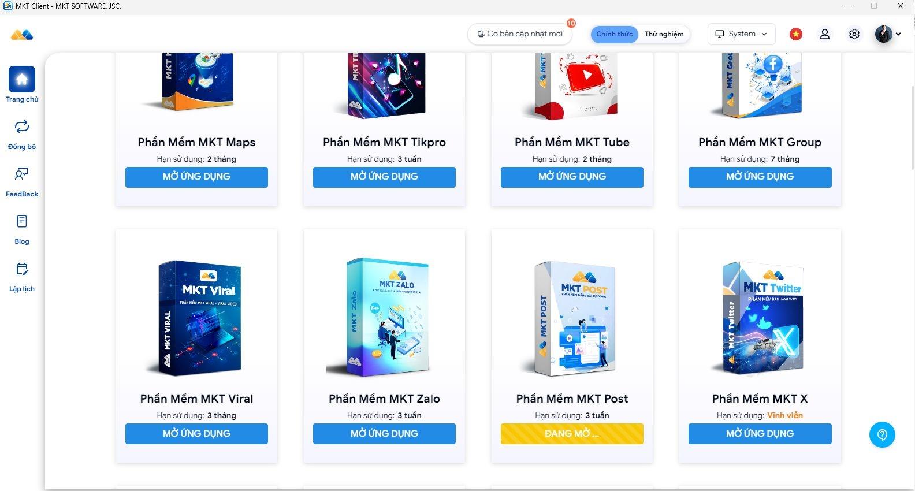Expand the avatar profile dropdown arrow
915x491 pixels.
pos(898,34)
